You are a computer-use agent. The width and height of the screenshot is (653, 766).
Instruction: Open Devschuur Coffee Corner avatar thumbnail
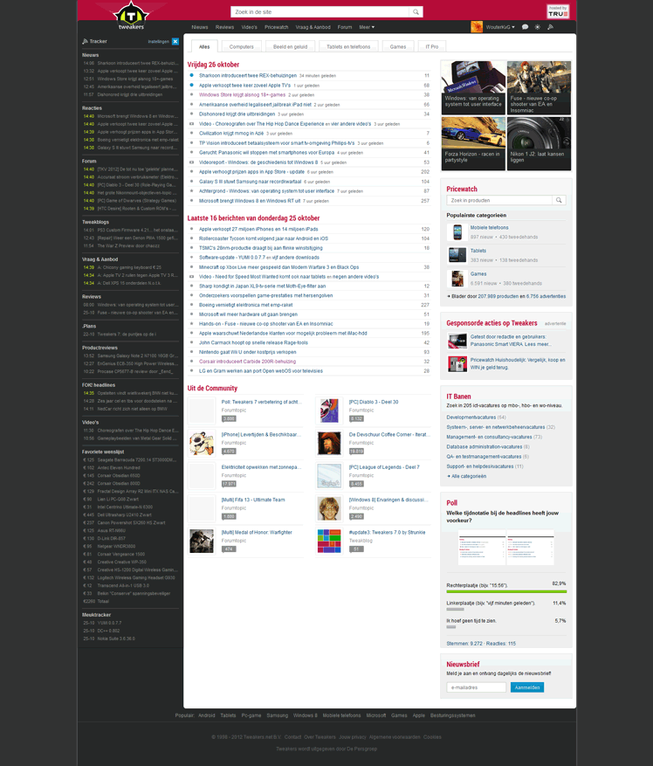pyautogui.click(x=329, y=443)
